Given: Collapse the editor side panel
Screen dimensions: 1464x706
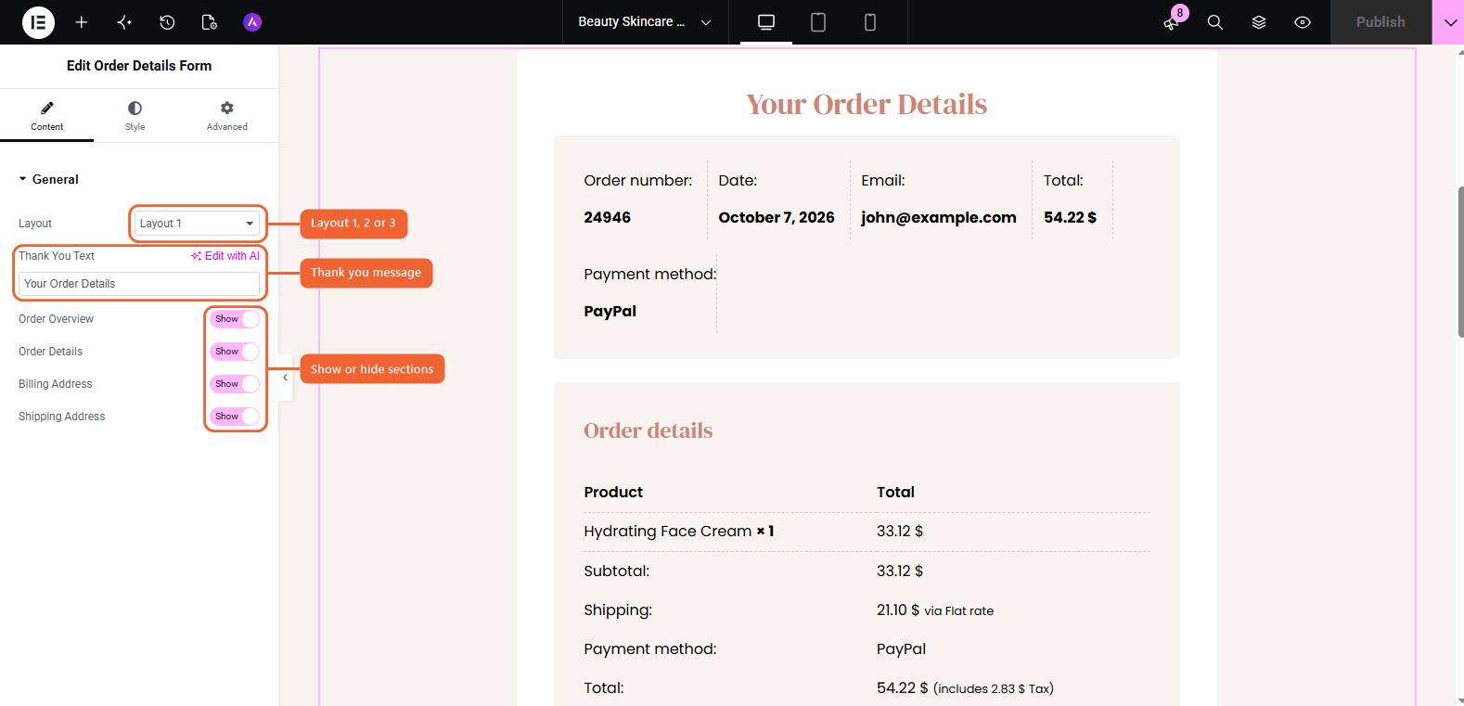Looking at the screenshot, I should [286, 378].
